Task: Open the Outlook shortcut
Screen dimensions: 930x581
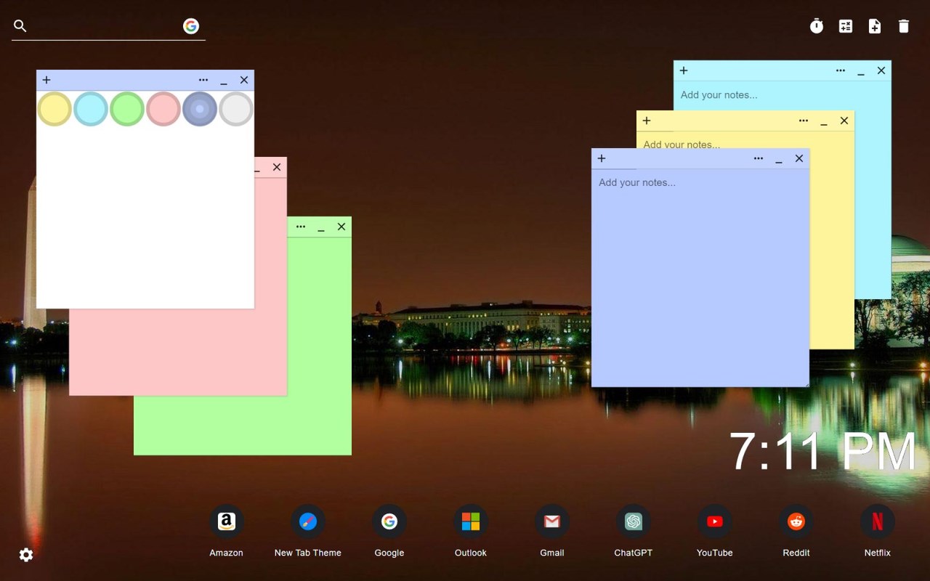Action: click(471, 532)
